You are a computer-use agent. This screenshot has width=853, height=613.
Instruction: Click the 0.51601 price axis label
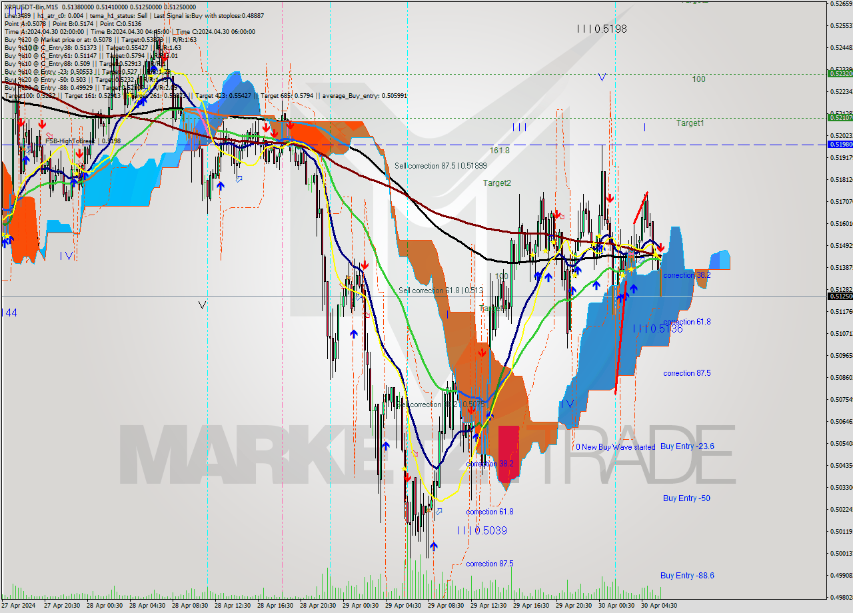(841, 224)
